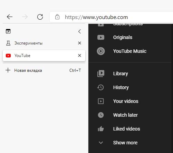The height and width of the screenshot is (153, 173).
Task: Click the YouTube Music circle icon
Action: click(101, 51)
